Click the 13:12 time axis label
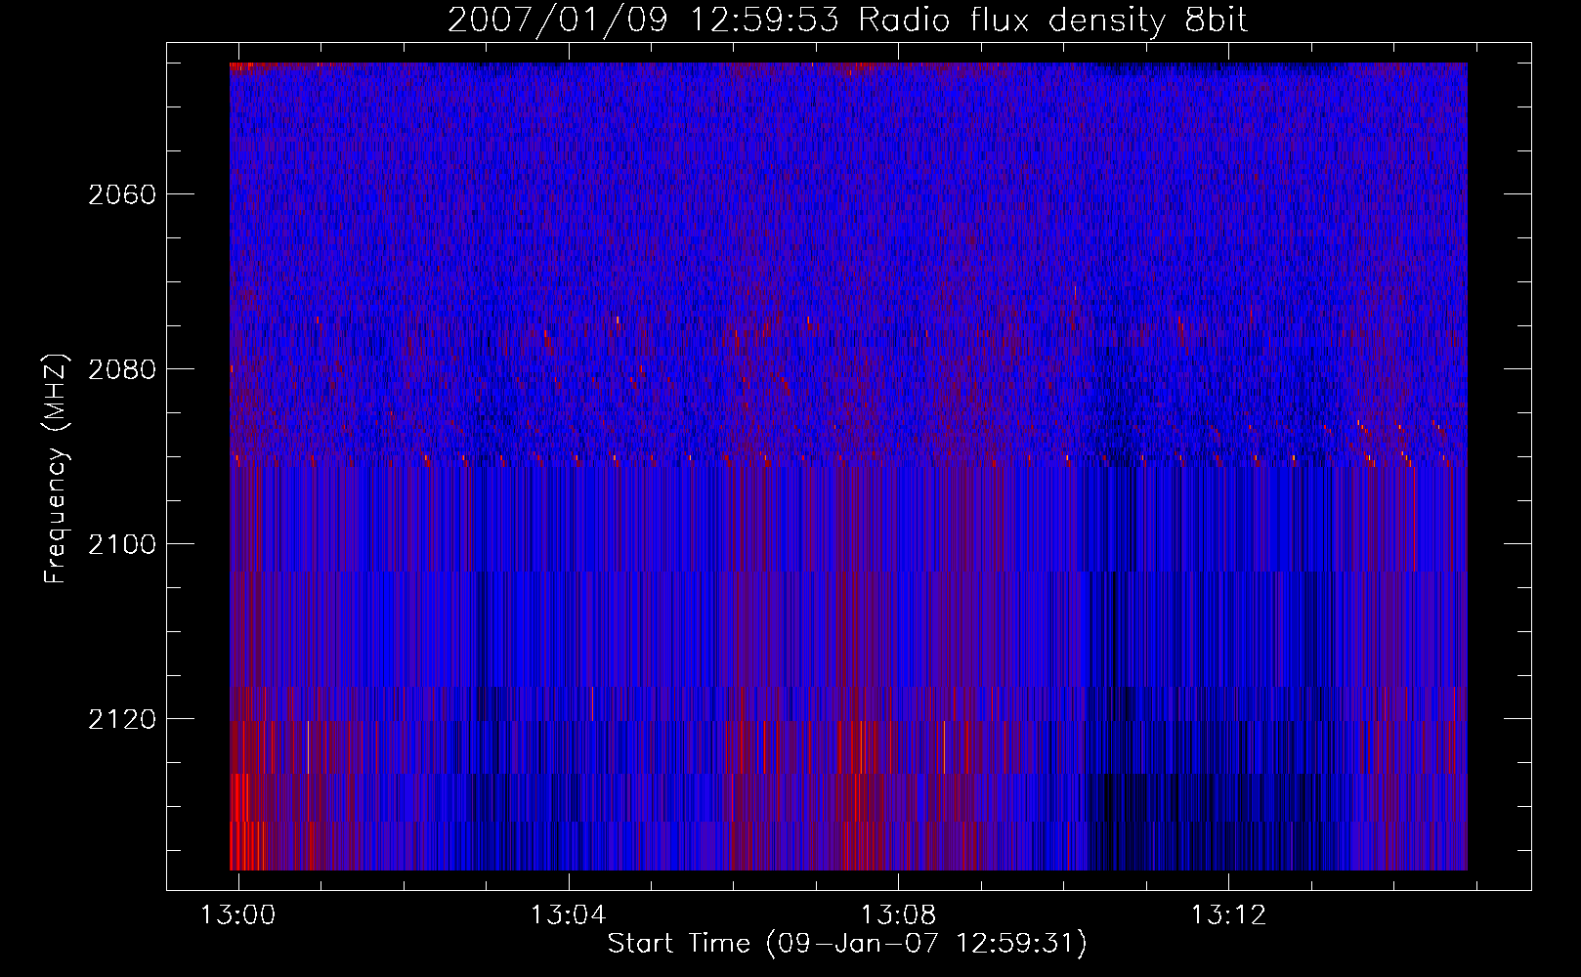 click(1228, 915)
